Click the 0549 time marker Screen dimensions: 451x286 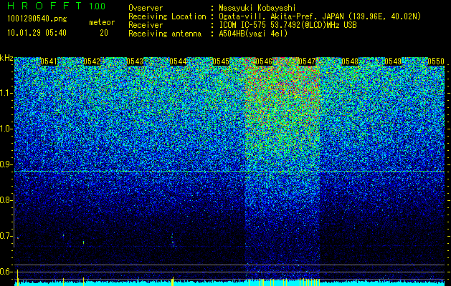point(393,61)
